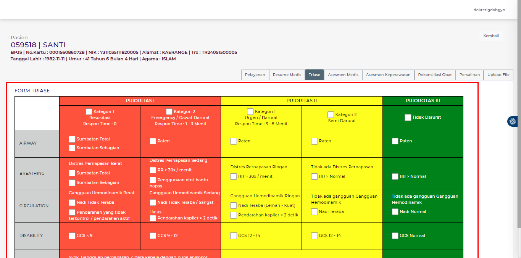This screenshot has height=258, width=521.
Task: Open the Resume Medis tab
Action: 287,75
